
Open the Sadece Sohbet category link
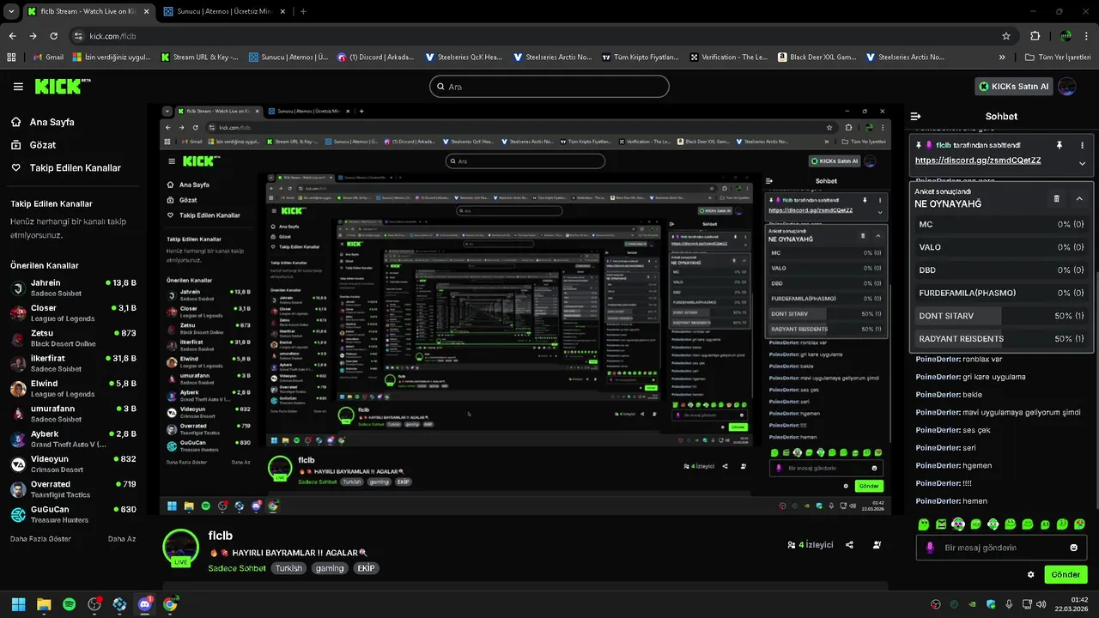tap(237, 568)
